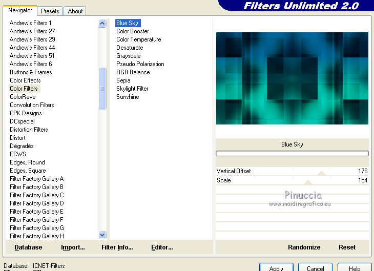Click the category list scrollbar thumb
The image size is (374, 271).
coord(102,89)
